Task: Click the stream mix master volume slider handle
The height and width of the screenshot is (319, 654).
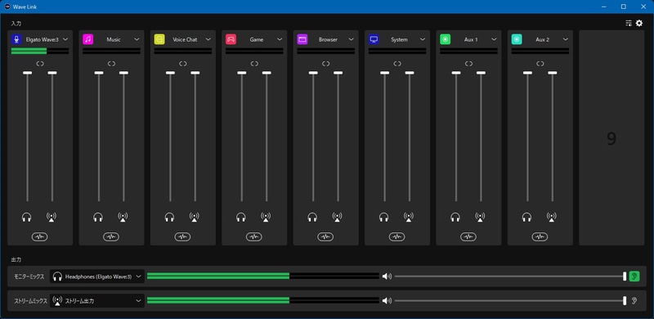Action: 625,301
